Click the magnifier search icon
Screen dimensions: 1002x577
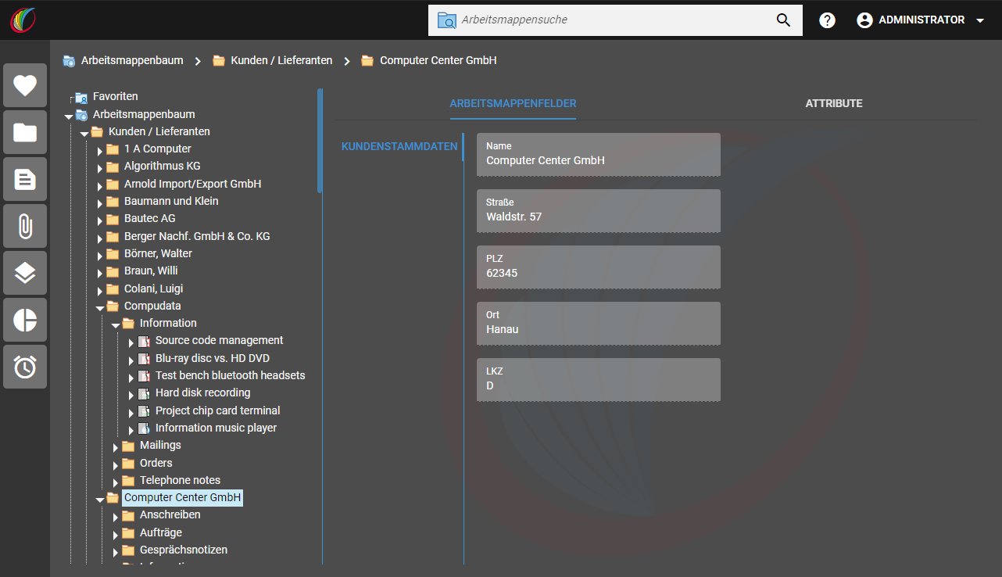784,20
